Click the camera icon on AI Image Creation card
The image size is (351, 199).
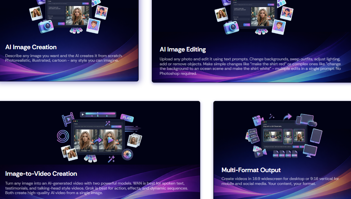click(x=46, y=27)
